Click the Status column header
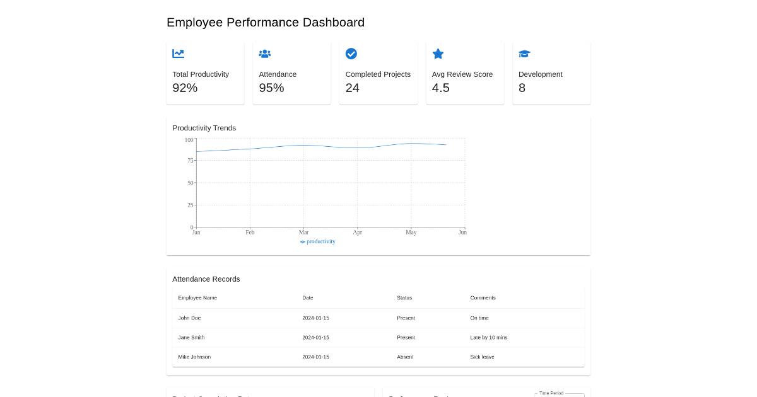 point(404,297)
